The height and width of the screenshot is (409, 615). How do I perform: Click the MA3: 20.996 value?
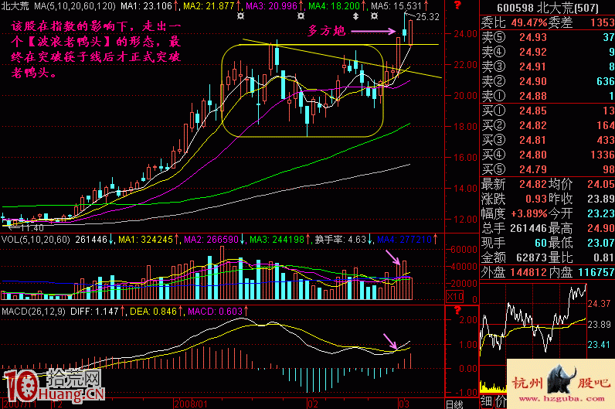[x=271, y=6]
